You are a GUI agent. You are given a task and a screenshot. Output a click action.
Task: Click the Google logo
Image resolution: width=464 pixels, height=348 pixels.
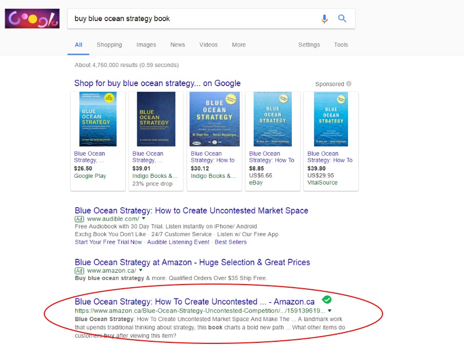click(32, 18)
